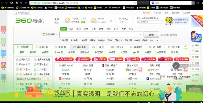
Task: Expand hot keywords list chevron
Action: click(157, 40)
